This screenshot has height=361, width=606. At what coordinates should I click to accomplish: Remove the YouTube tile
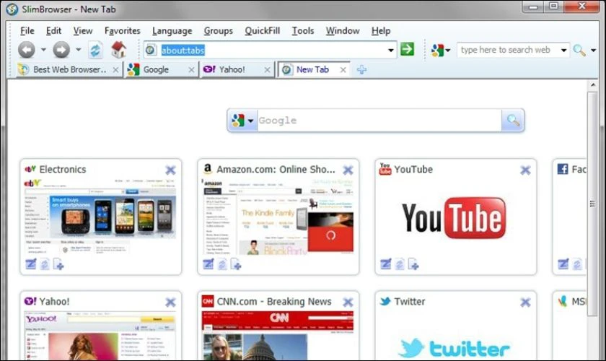click(525, 170)
